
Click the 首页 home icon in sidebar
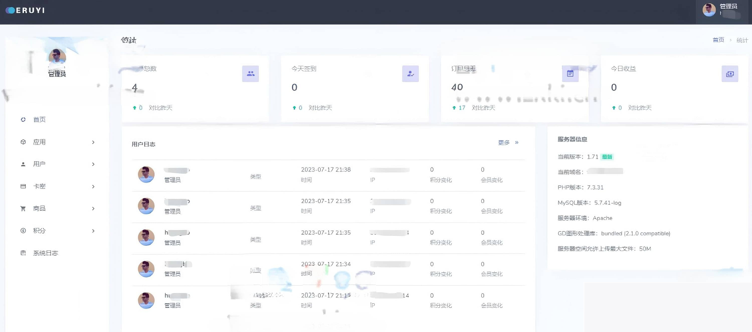[23, 120]
